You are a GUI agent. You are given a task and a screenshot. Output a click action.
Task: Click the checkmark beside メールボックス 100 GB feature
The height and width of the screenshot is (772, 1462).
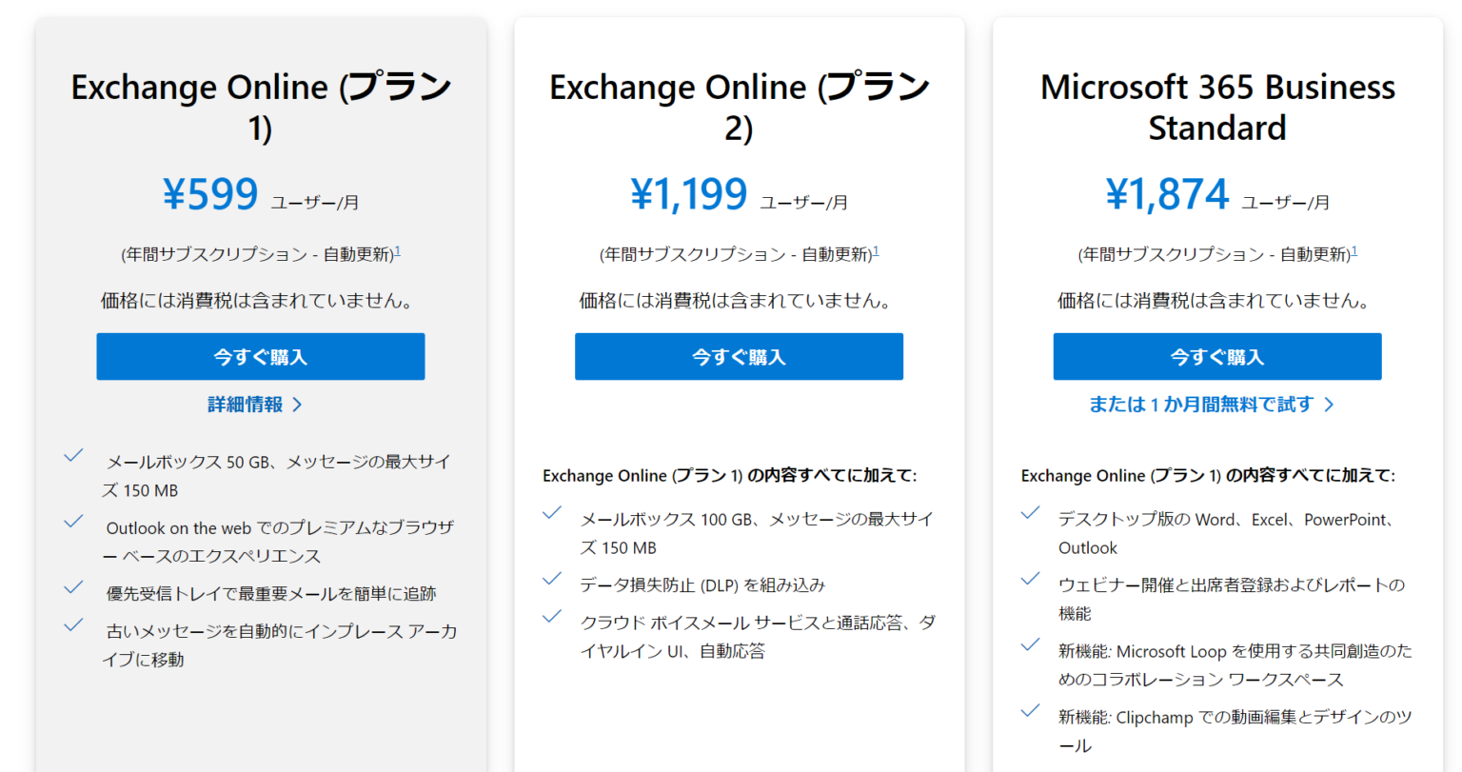pos(552,513)
